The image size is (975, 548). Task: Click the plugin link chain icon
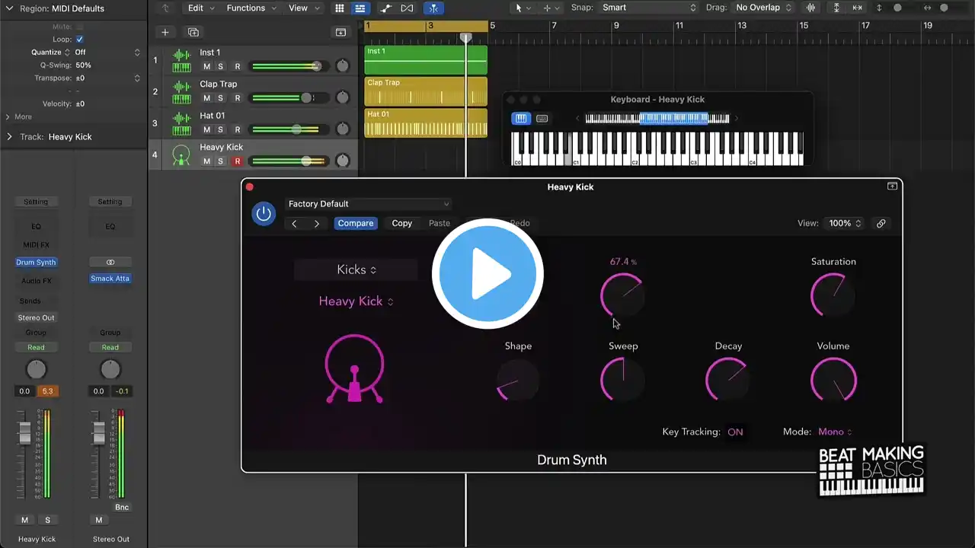(881, 224)
